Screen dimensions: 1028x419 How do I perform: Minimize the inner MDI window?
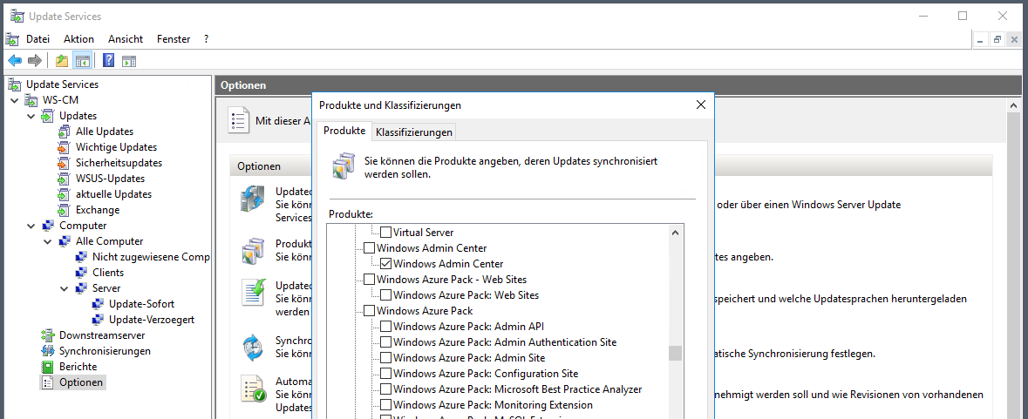coord(981,39)
